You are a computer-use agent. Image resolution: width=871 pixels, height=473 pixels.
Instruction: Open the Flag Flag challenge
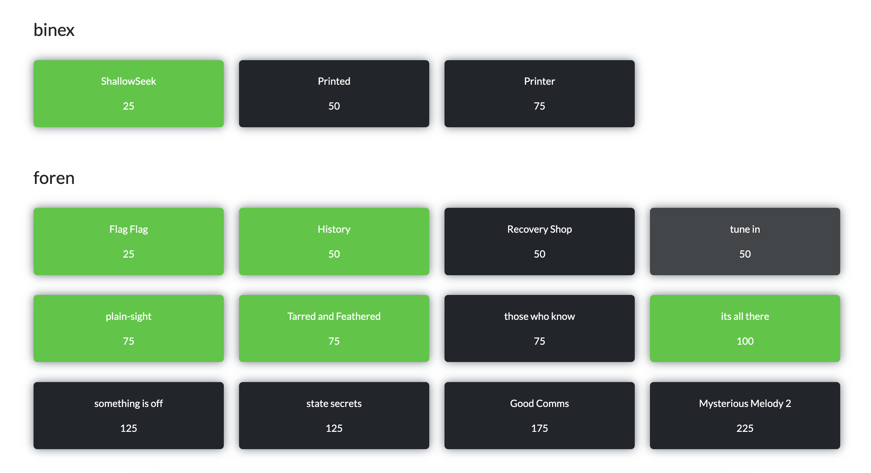point(128,241)
